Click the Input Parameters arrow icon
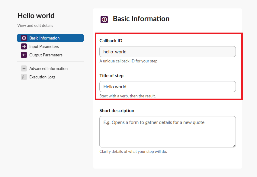Screen dimensions: 257x177 tap(24, 46)
